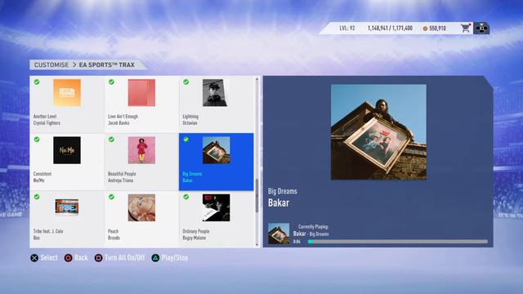This screenshot has height=294, width=523.
Task: Click the "Crystal Fighters" artist name
Action: [x=47, y=123]
